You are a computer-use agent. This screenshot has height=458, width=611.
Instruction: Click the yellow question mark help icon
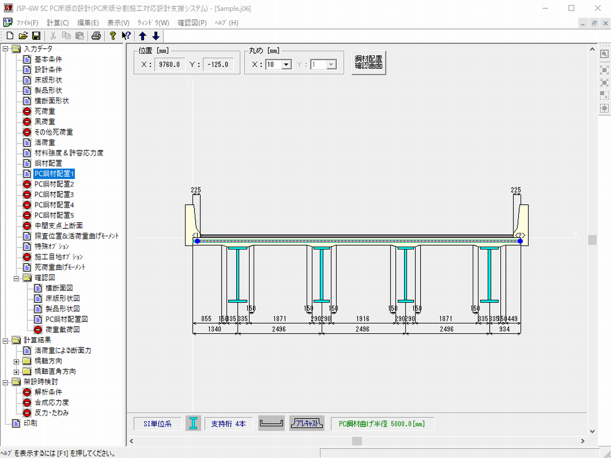(112, 36)
